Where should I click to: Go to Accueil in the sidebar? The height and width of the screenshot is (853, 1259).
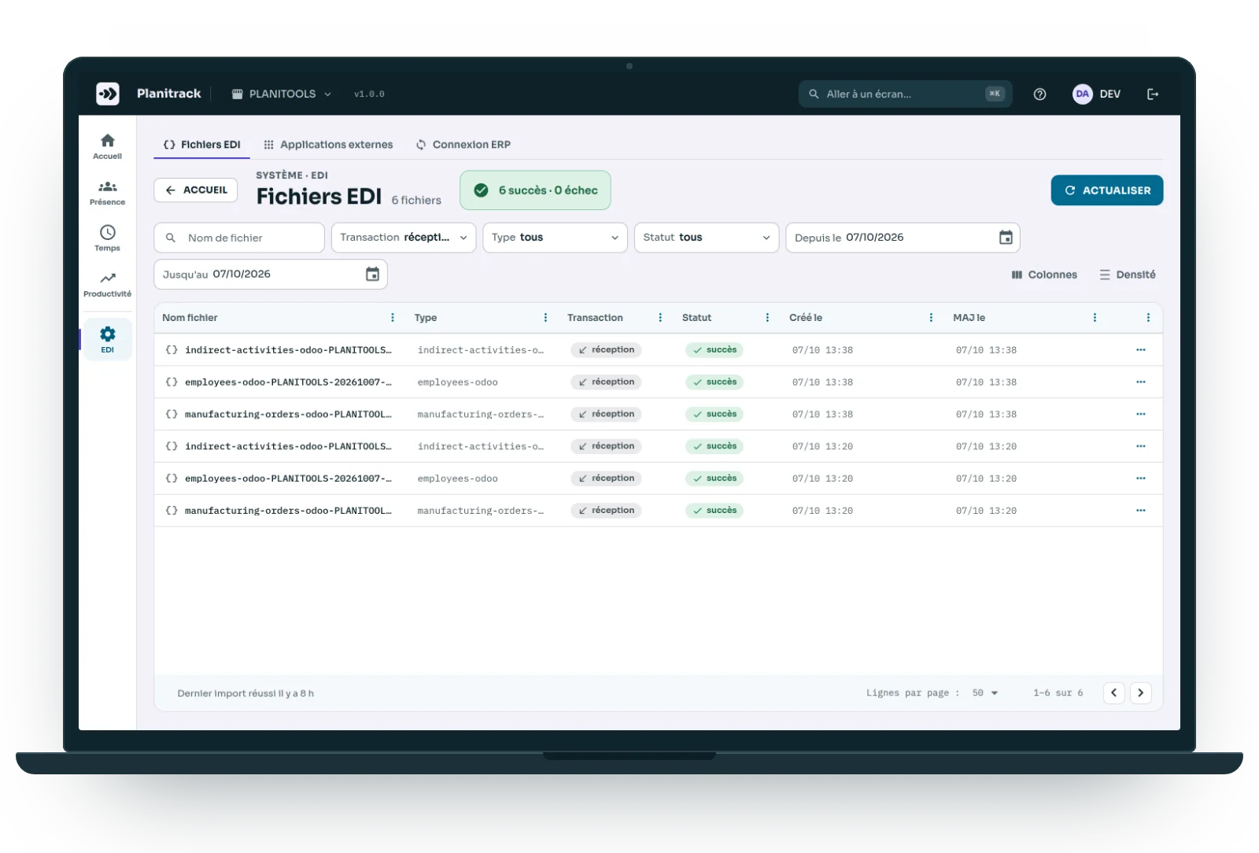tap(108, 146)
